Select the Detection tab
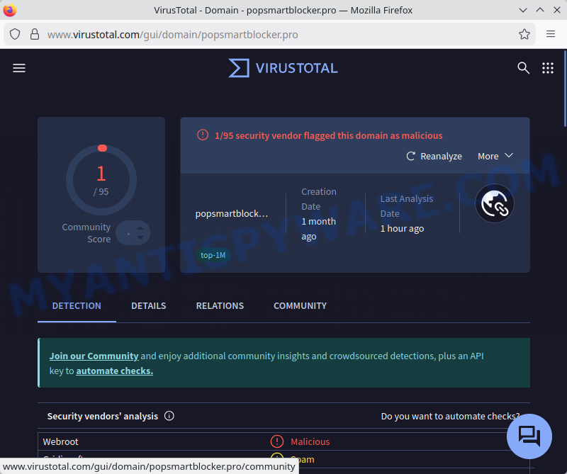 coord(77,306)
